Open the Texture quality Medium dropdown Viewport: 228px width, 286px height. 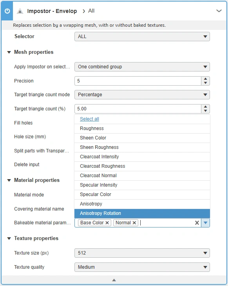[142, 267]
